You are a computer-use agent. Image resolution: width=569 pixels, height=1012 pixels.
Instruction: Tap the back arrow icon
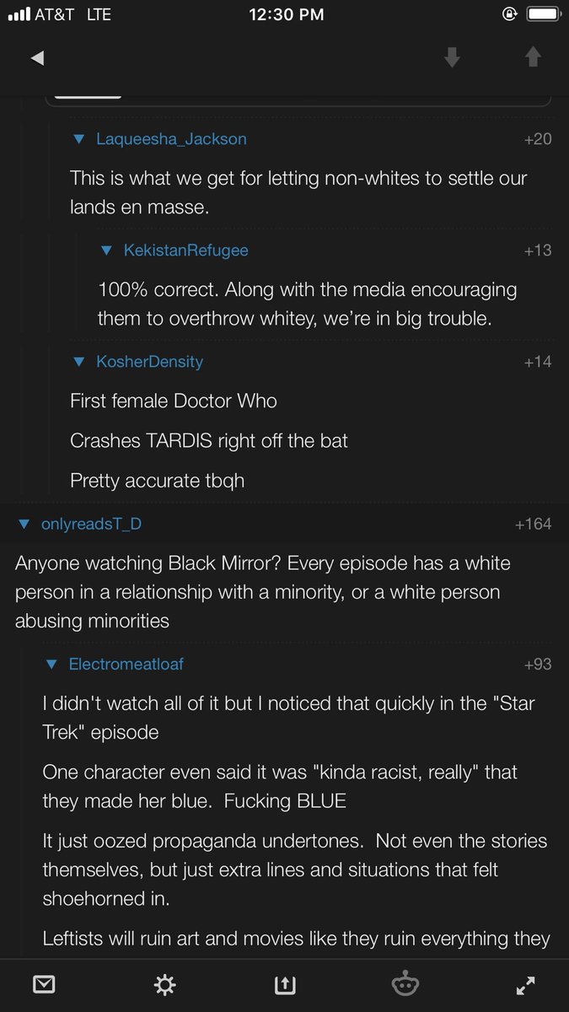[x=36, y=58]
